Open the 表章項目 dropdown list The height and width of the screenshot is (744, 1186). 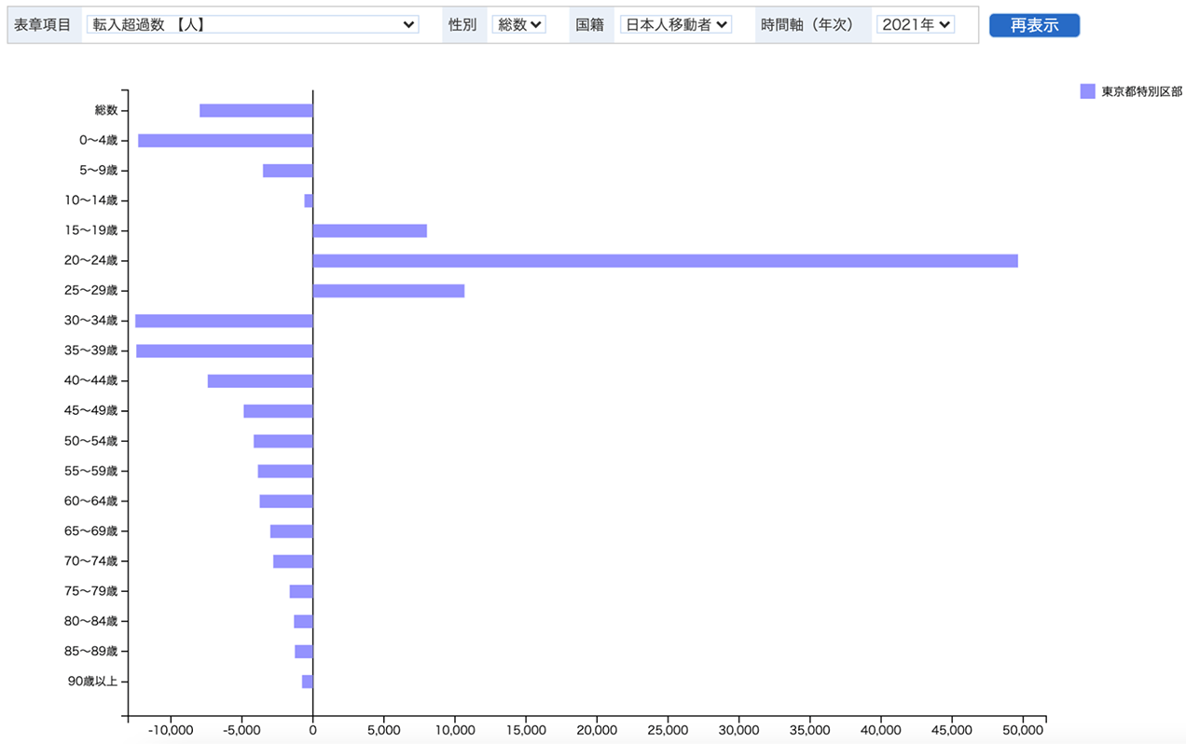[252, 24]
